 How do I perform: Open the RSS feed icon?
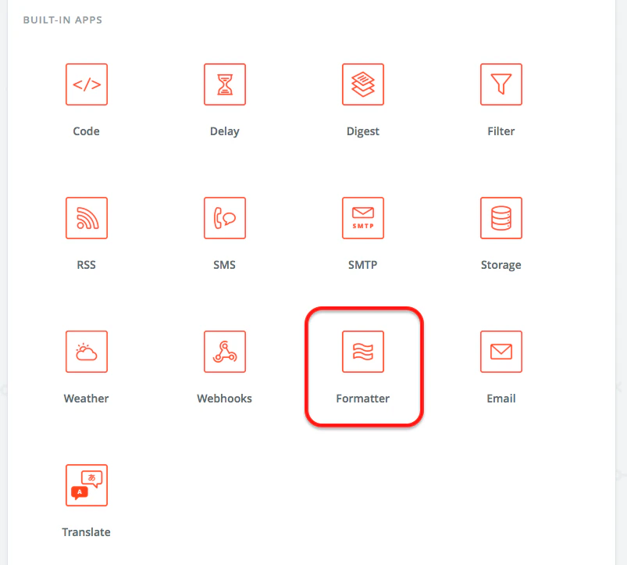87,218
